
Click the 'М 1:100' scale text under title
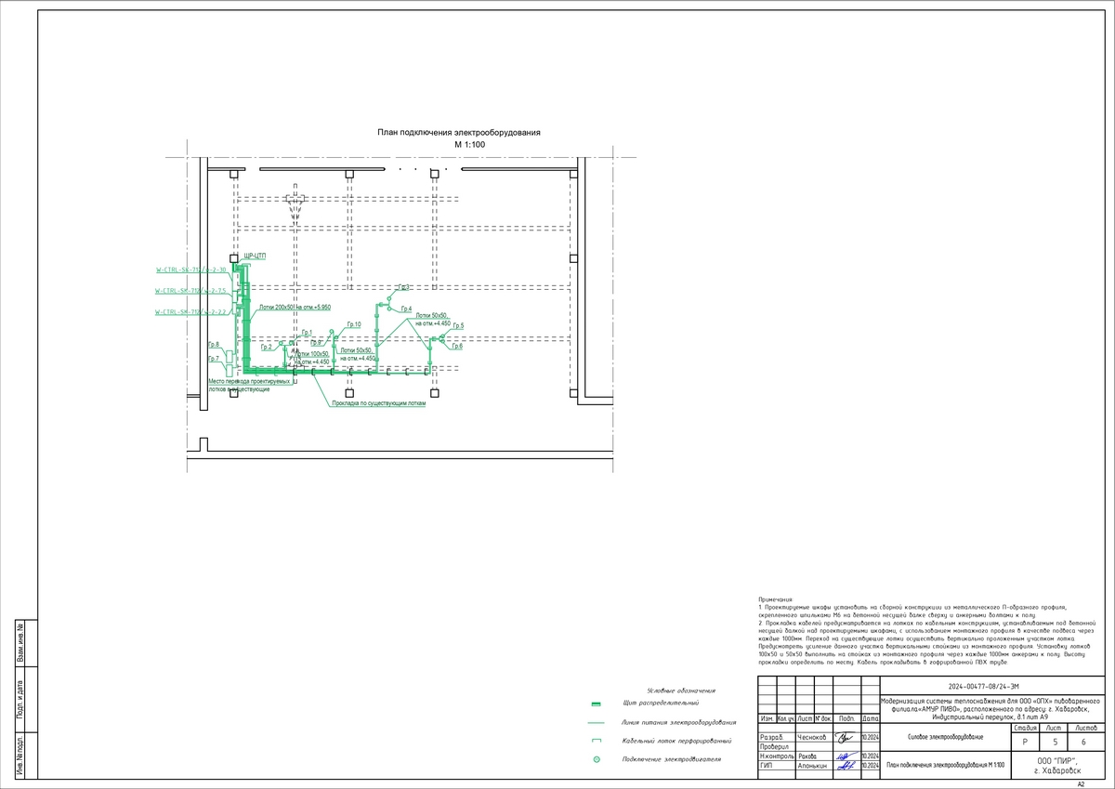coord(469,146)
